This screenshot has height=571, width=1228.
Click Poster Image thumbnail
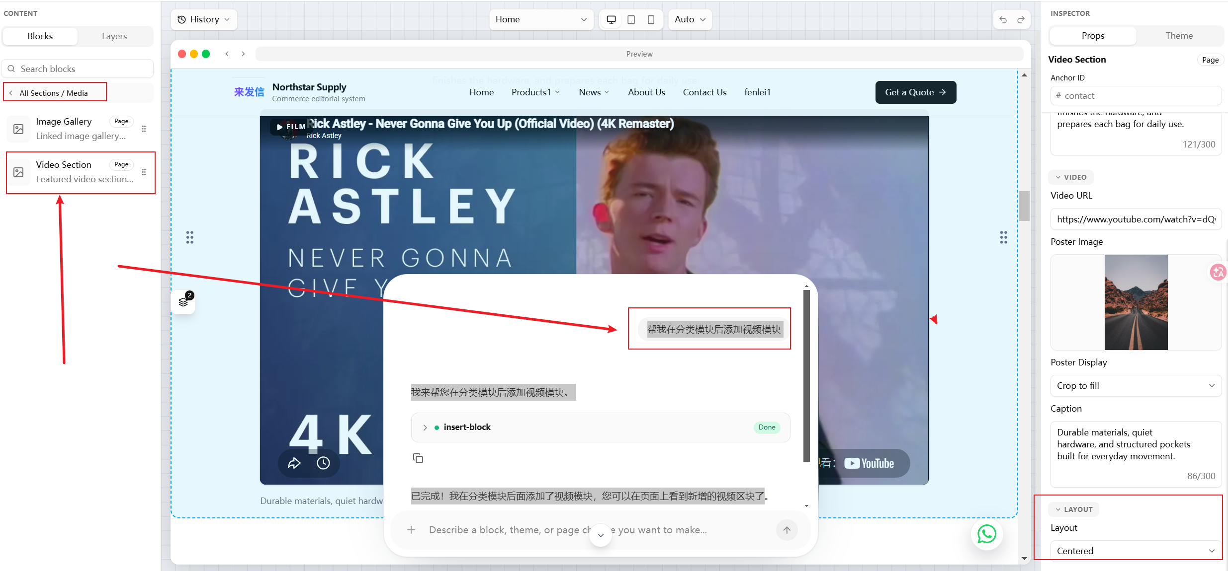(x=1136, y=302)
